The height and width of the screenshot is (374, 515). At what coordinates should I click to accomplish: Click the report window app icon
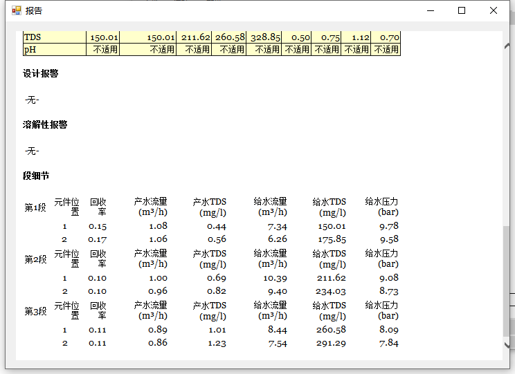(17, 10)
